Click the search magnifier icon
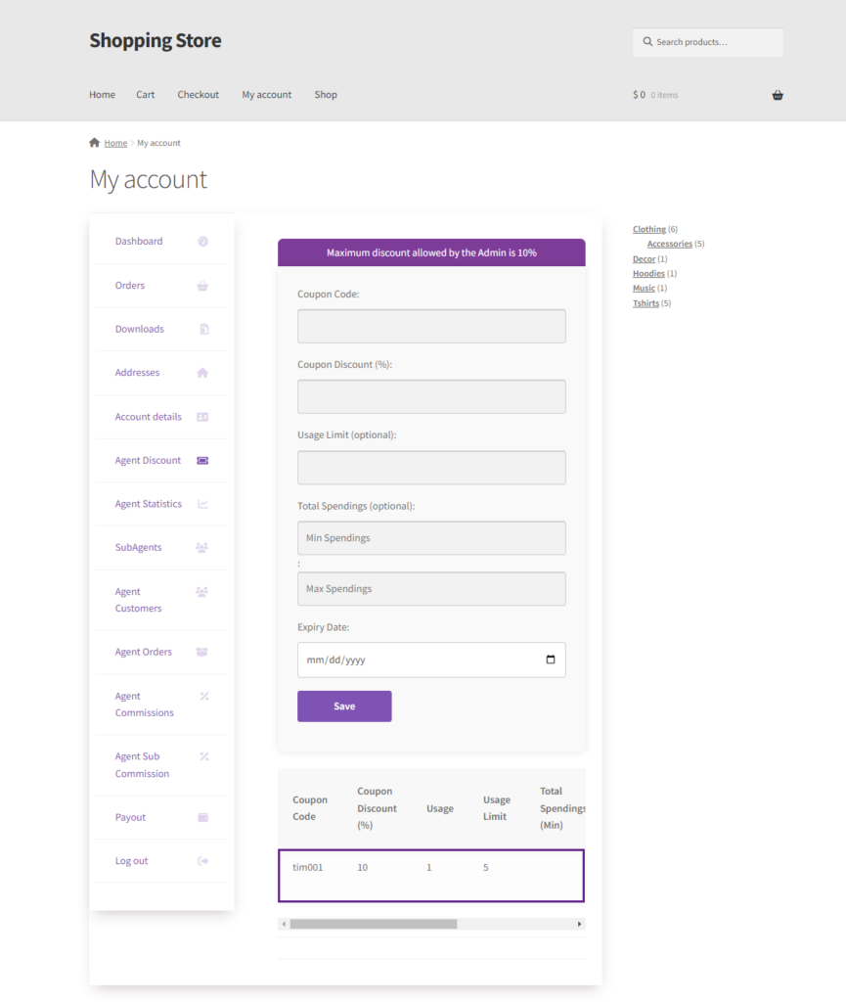This screenshot has width=846, height=1002. tap(647, 41)
